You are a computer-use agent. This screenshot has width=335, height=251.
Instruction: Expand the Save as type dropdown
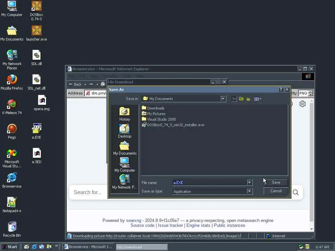[x=249, y=191]
